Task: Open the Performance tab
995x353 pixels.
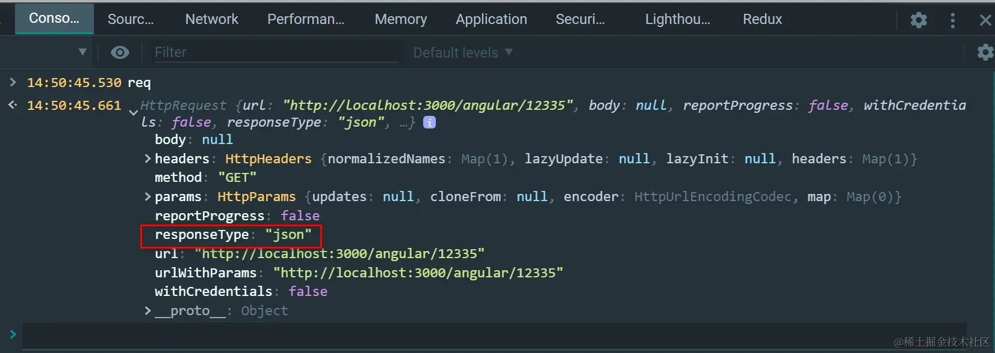Action: (x=306, y=19)
